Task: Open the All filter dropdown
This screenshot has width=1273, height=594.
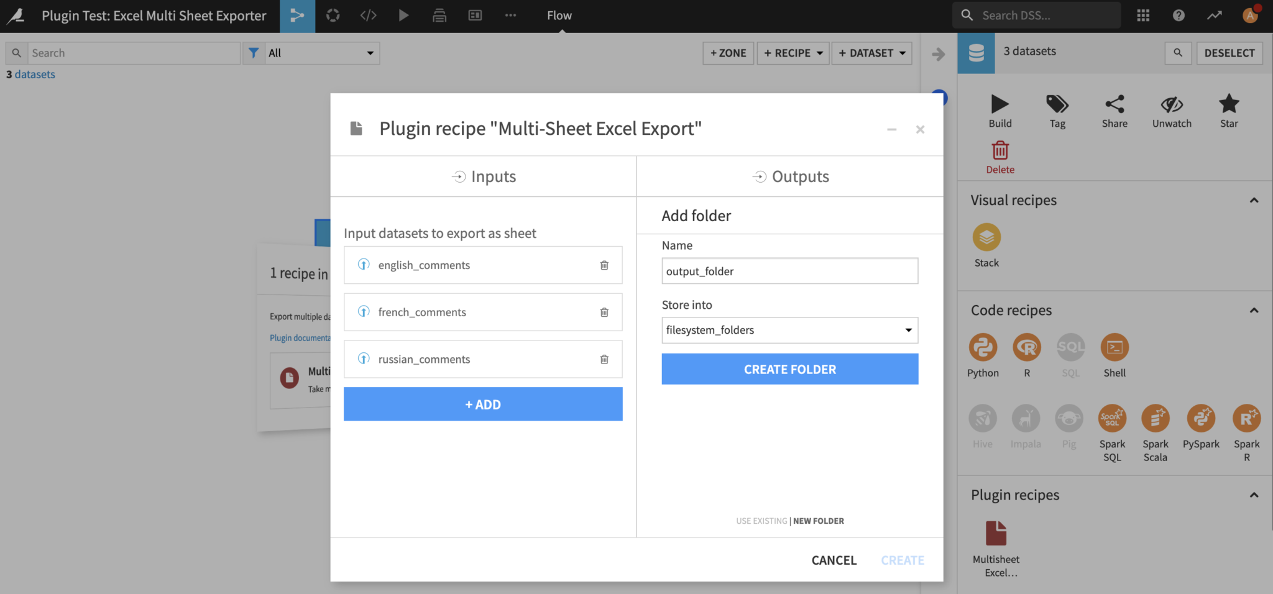Action: tap(320, 53)
